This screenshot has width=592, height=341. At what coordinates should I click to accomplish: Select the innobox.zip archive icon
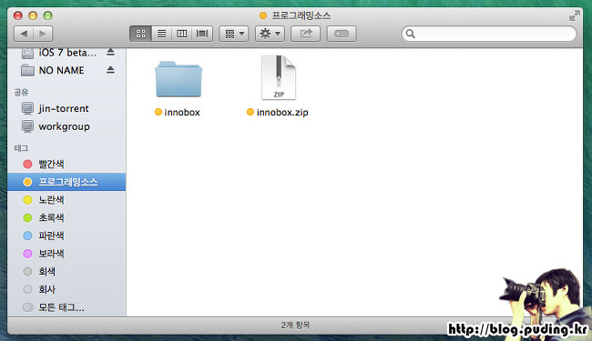[x=279, y=77]
